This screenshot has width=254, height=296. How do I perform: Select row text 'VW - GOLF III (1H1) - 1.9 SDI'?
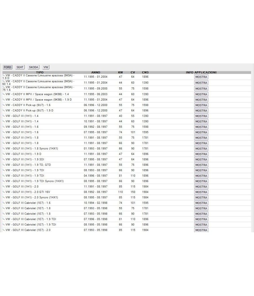pos(25,159)
